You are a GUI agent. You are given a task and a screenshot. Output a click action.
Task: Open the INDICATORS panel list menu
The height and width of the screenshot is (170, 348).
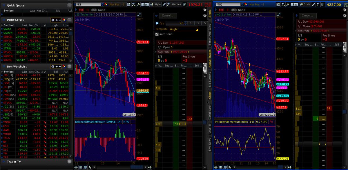69,20
